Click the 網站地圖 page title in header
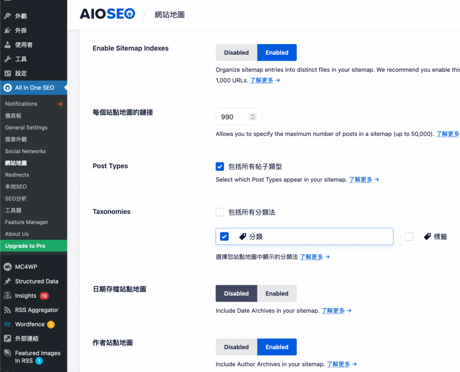 click(169, 15)
